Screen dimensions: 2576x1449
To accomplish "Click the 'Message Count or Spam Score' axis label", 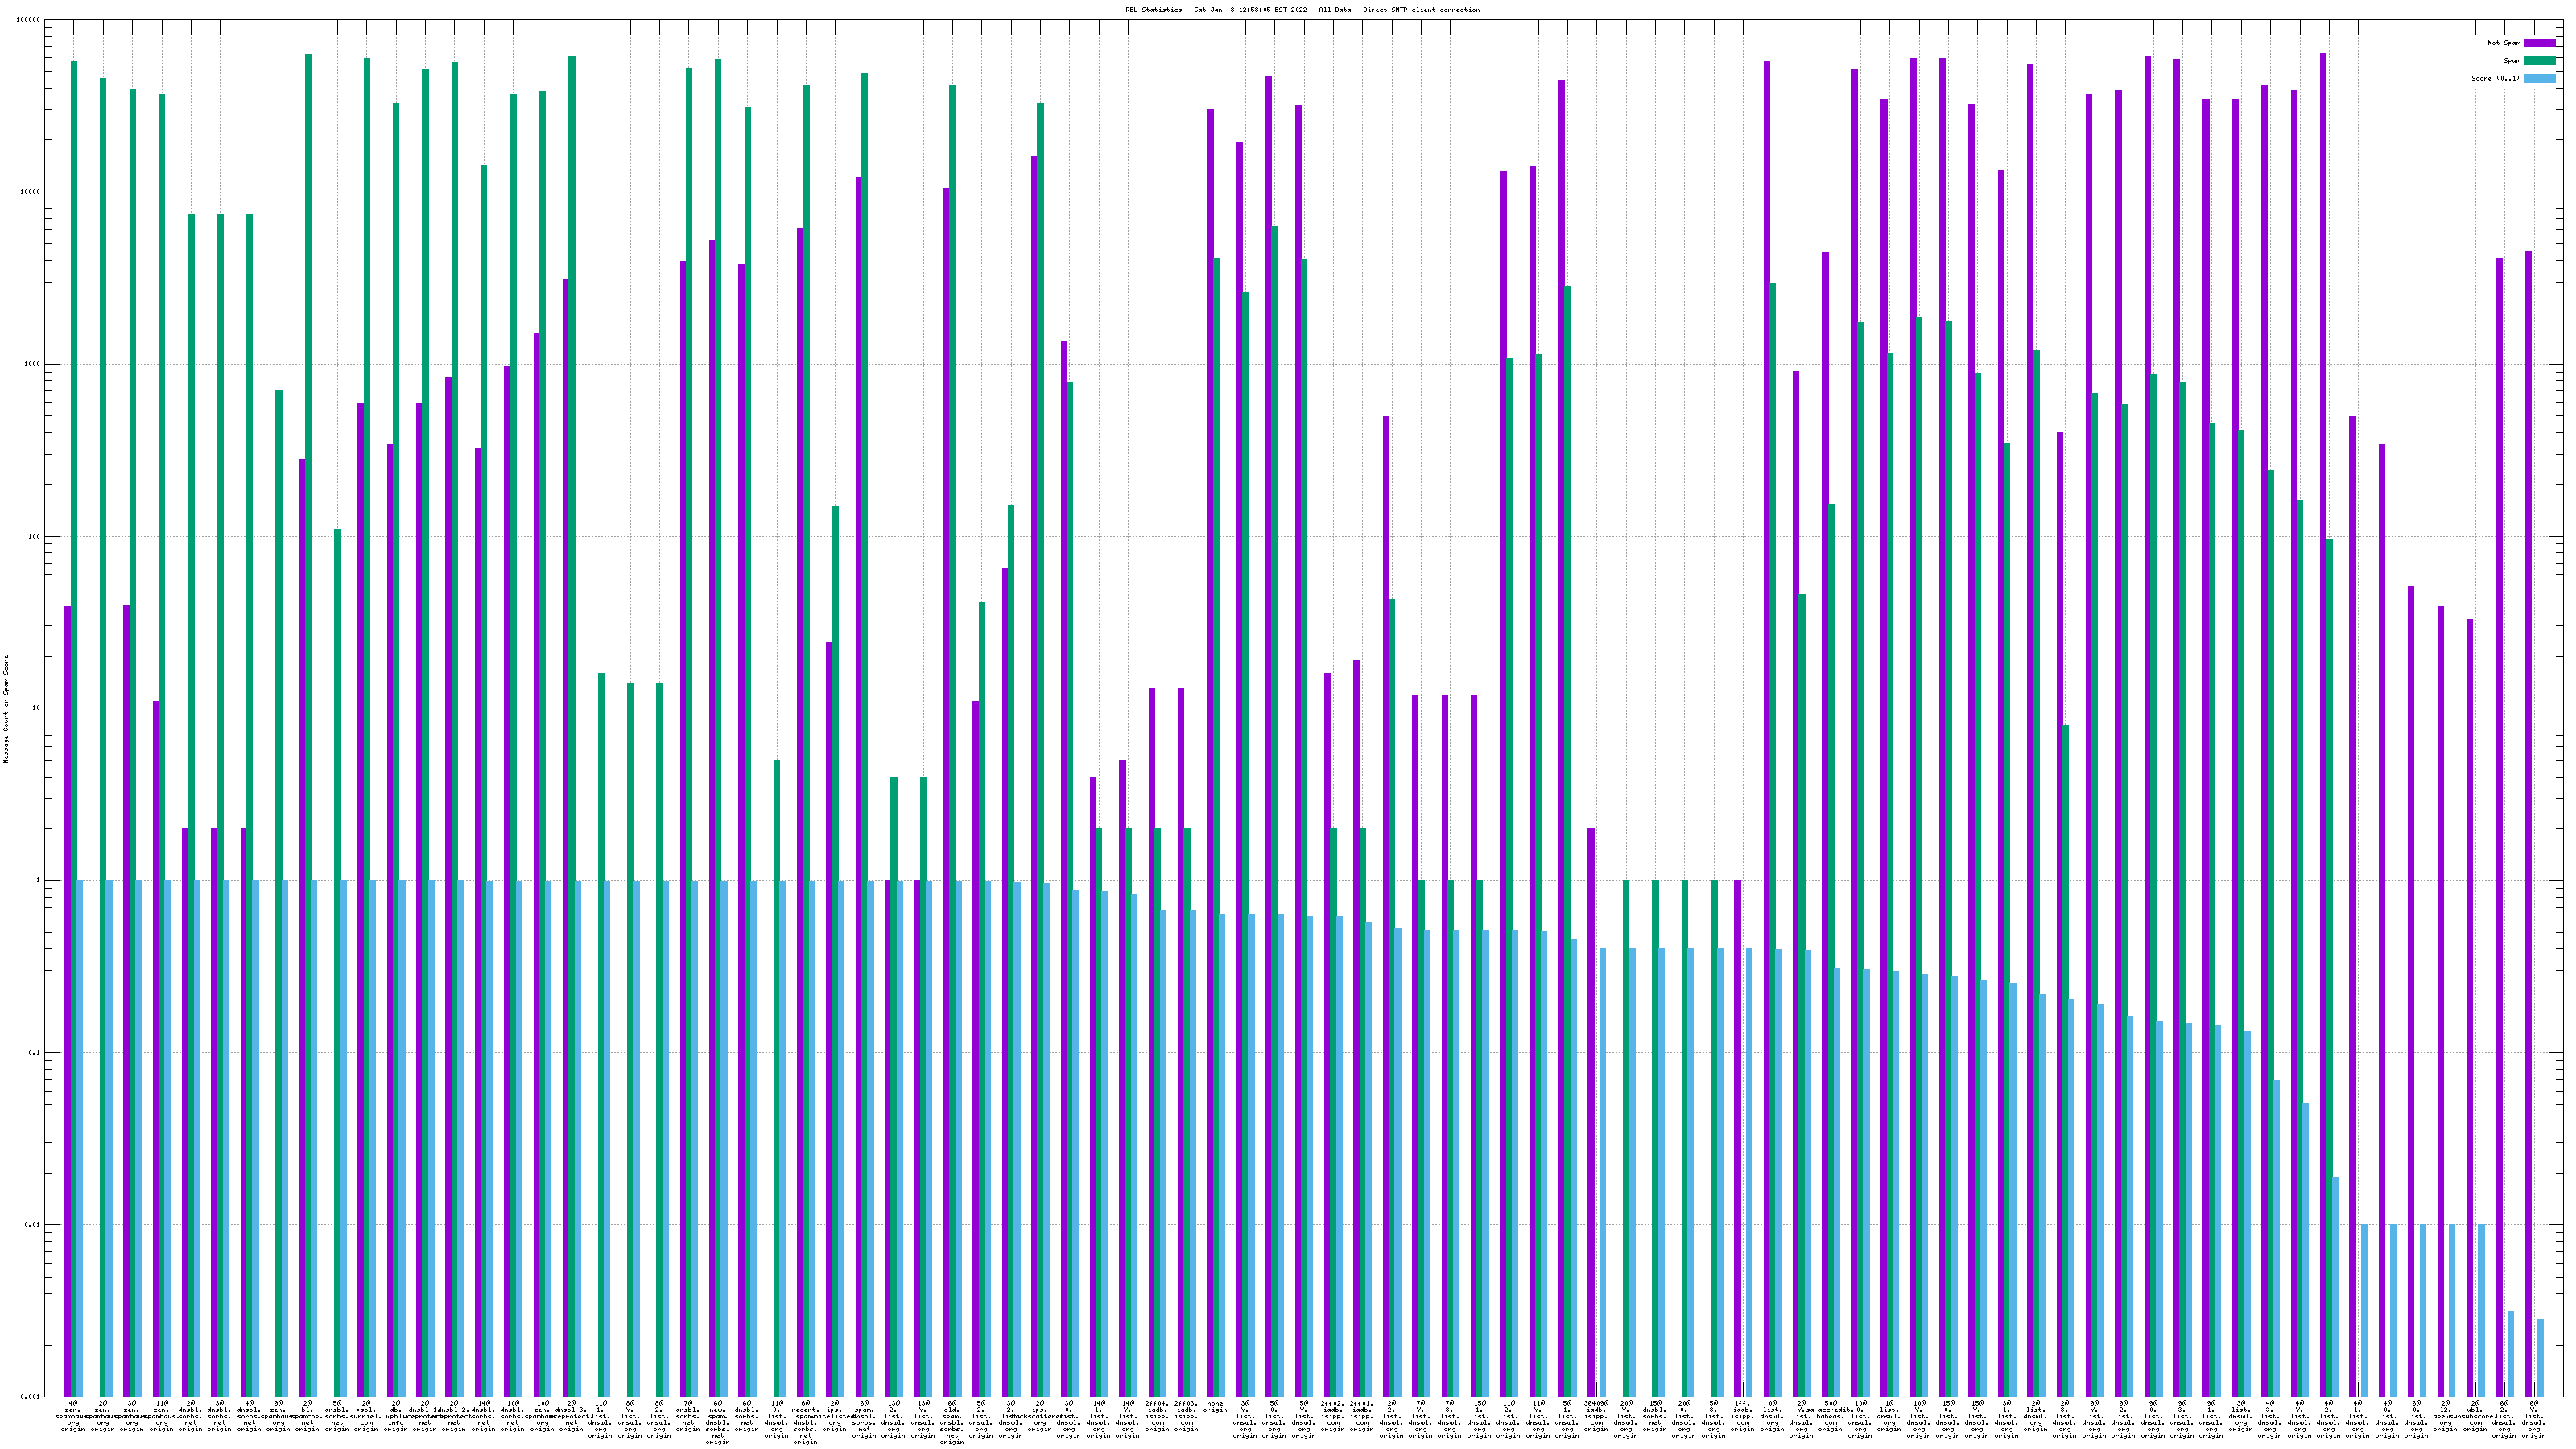I will click(6, 709).
